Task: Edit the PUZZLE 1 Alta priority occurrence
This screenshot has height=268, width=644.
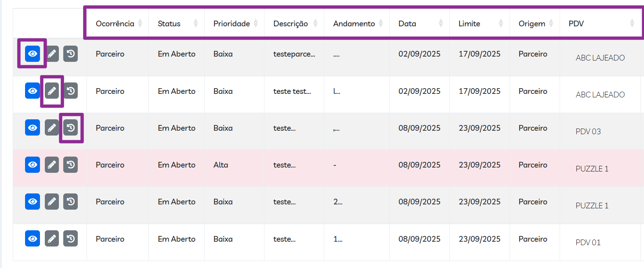Action: pos(52,164)
